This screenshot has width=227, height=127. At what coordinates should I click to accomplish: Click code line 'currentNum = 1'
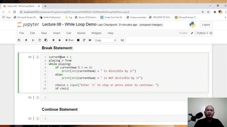tap(60, 57)
